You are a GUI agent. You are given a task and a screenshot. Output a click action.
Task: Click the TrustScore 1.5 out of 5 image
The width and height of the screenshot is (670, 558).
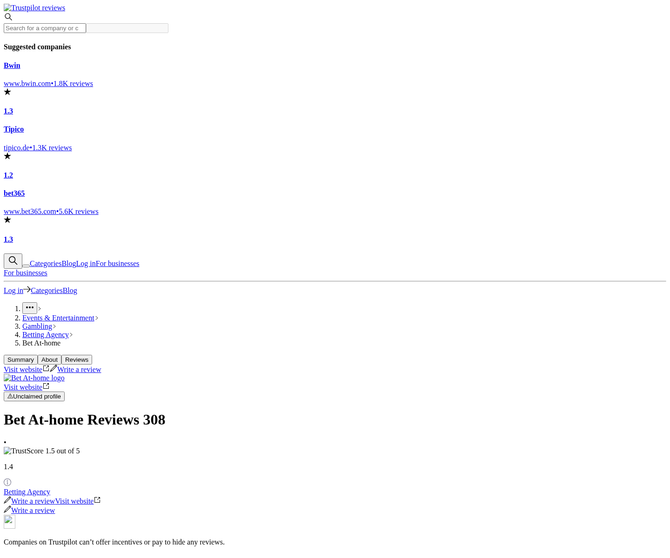coord(42,451)
